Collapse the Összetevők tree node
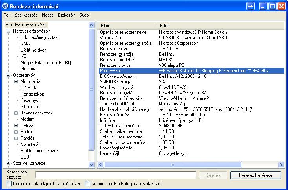The height and width of the screenshot is (190, 288). (x=9, y=75)
